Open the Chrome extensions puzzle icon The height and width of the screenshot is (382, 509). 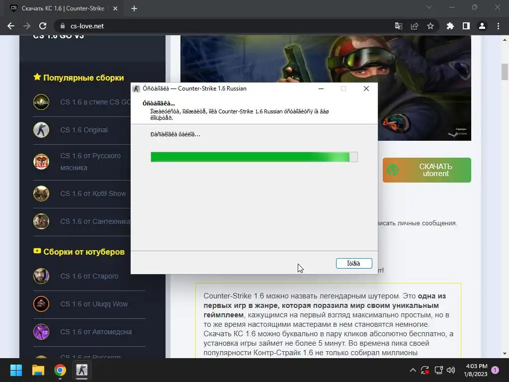click(x=450, y=26)
